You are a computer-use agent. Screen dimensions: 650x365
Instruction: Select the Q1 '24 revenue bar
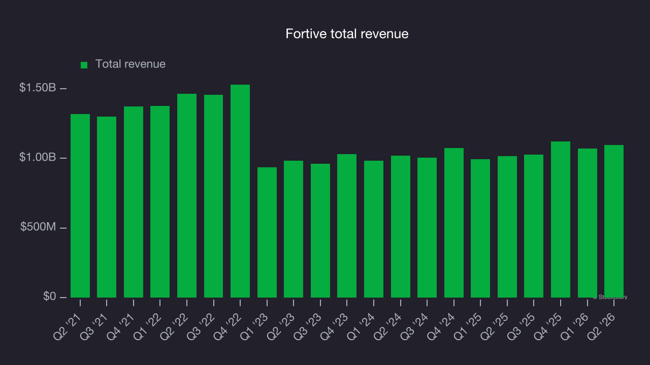(374, 229)
